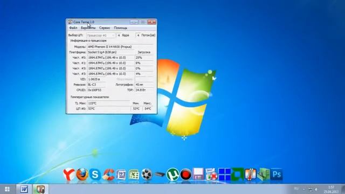Screen dimensions: 345x194
Task: Open the taskbar clock and date
Action: (x=331, y=189)
